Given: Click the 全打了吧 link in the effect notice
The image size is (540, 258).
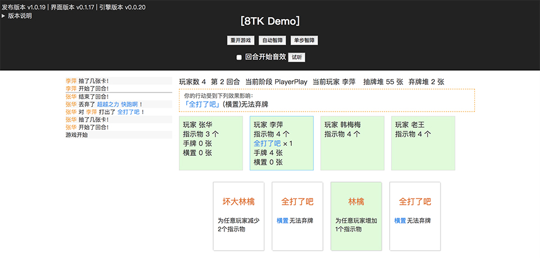Looking at the screenshot, I should pos(202,104).
